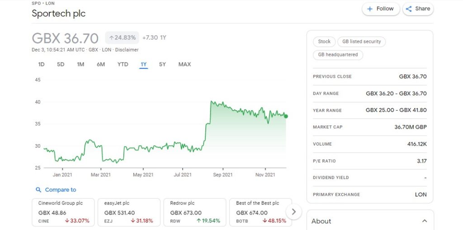Image resolution: width=463 pixels, height=230 pixels.
Task: Click the P/E Ratio value 3.17
Action: point(422,161)
